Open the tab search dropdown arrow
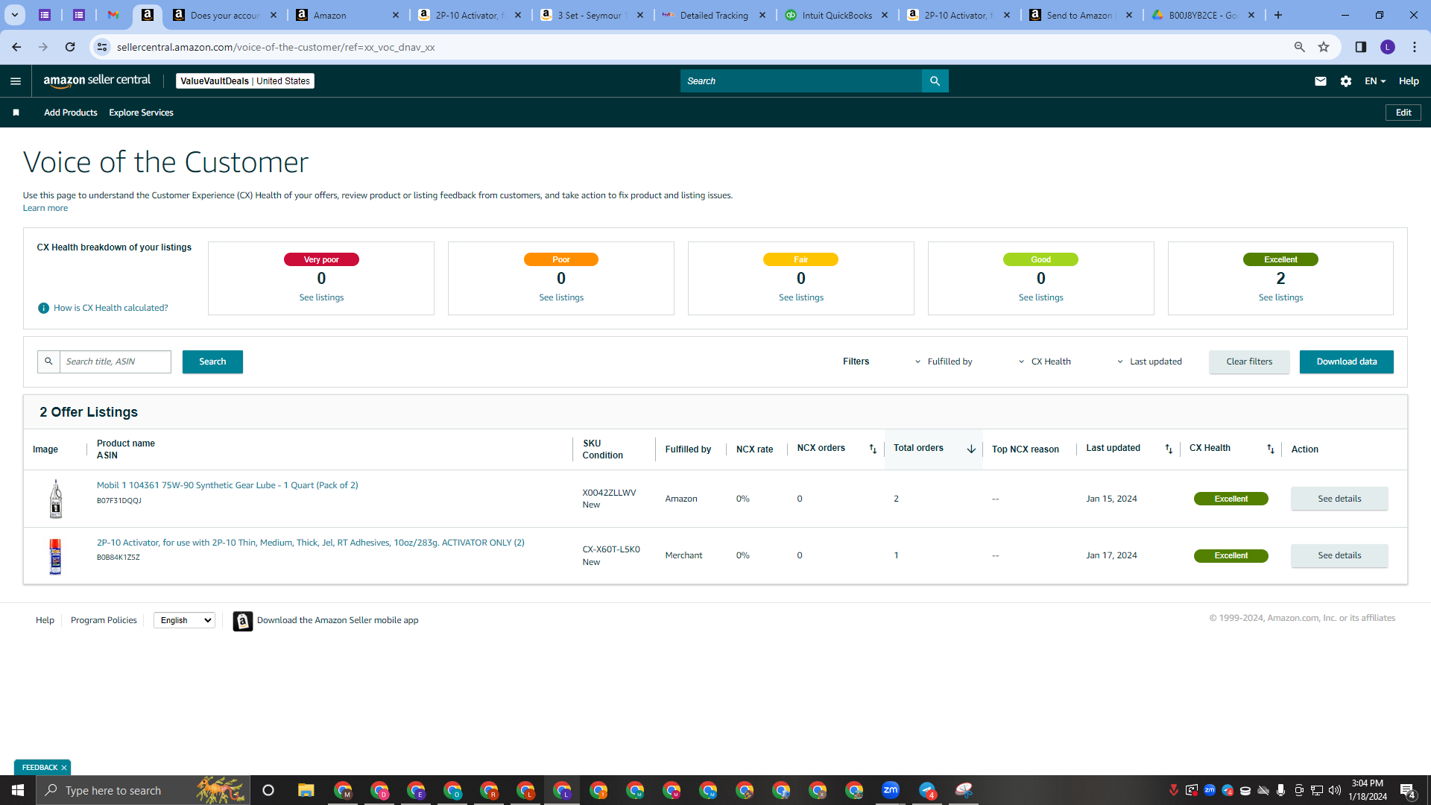Image resolution: width=1431 pixels, height=805 pixels. (x=15, y=15)
